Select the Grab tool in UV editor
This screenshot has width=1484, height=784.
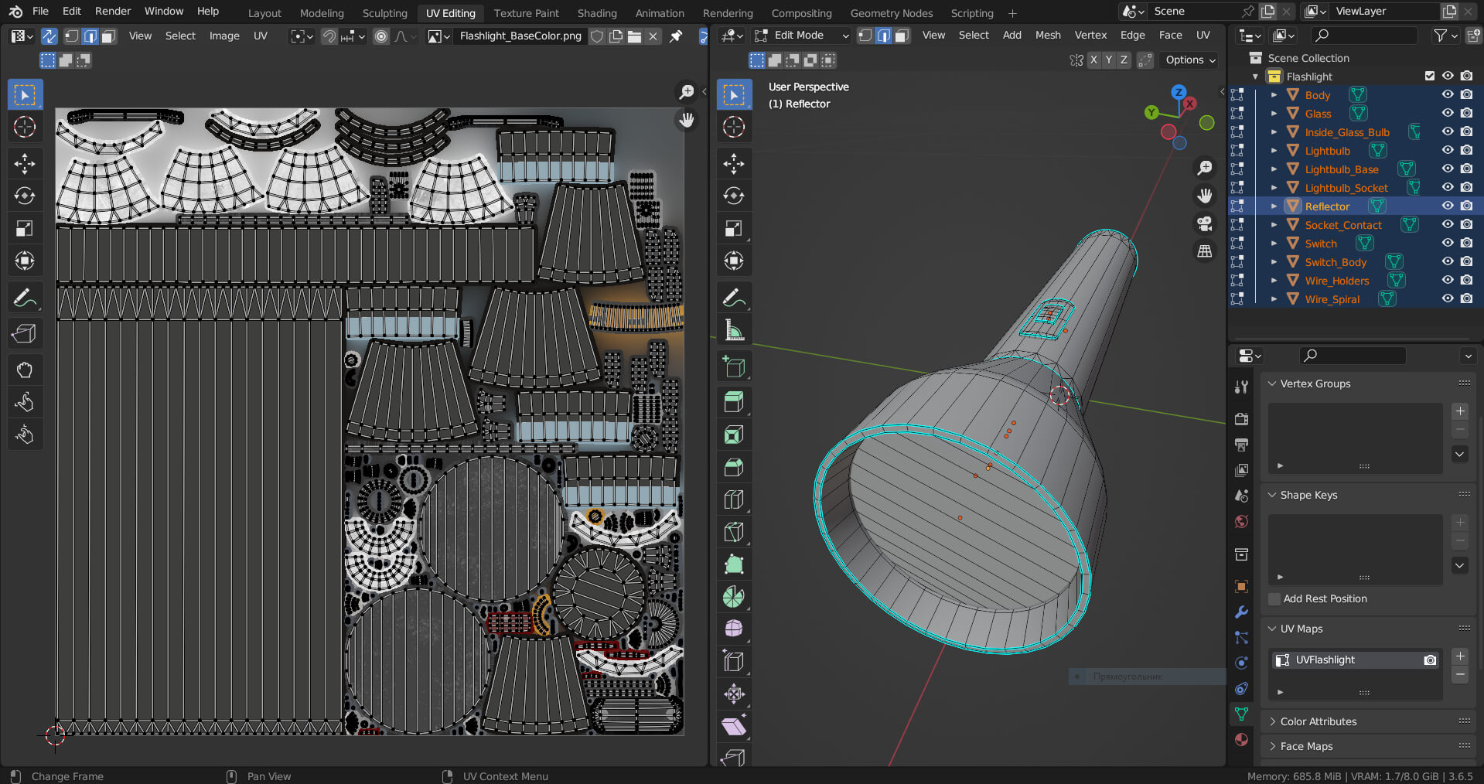[25, 370]
